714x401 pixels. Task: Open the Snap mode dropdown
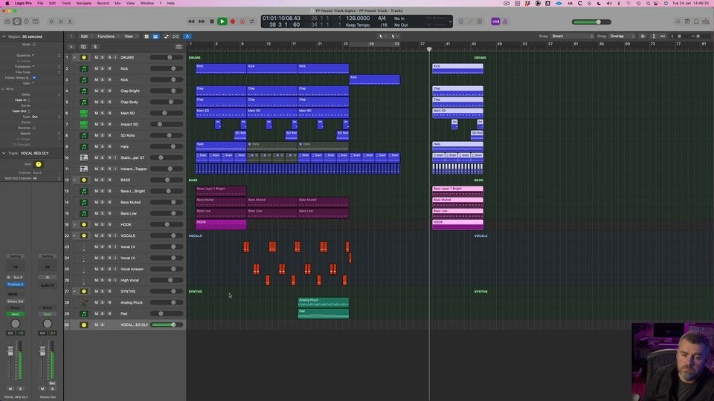click(573, 36)
